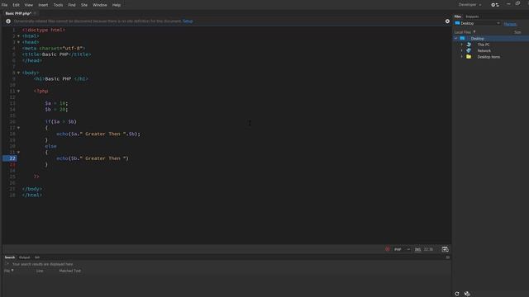
Task: Select Desktop Items folder in file tree
Action: (488, 57)
